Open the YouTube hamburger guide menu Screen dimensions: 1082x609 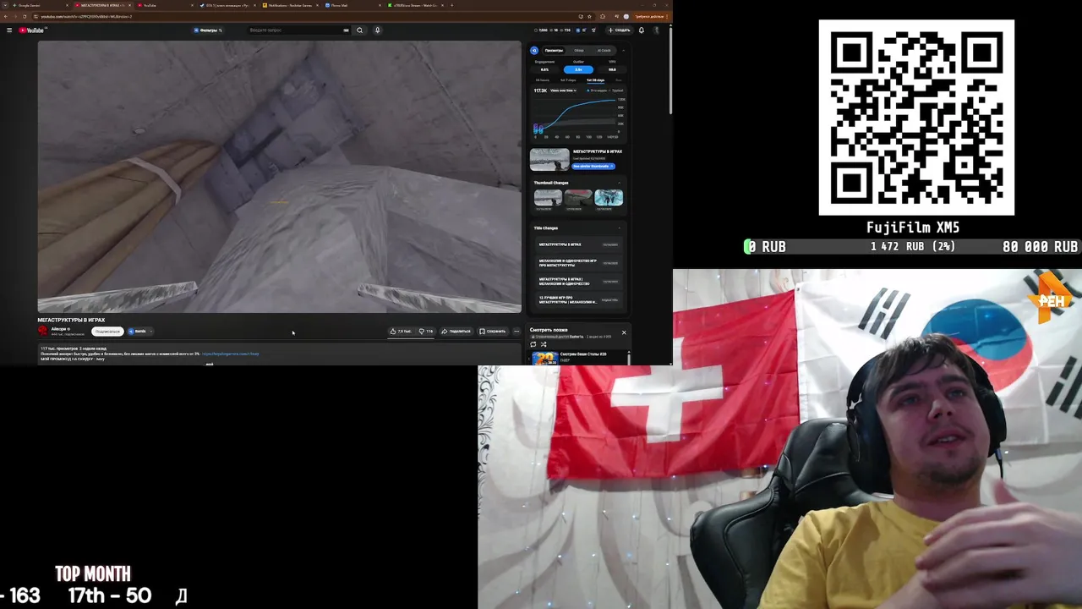point(9,30)
